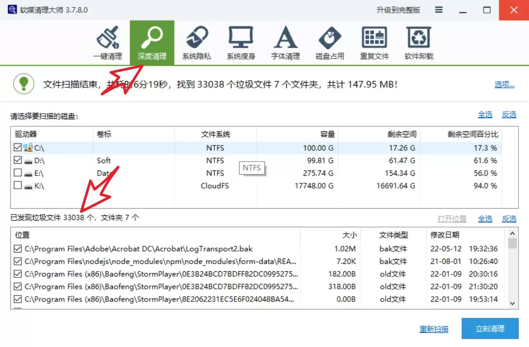
Task: Click the K:\ drive icon
Action: [x=28, y=186]
